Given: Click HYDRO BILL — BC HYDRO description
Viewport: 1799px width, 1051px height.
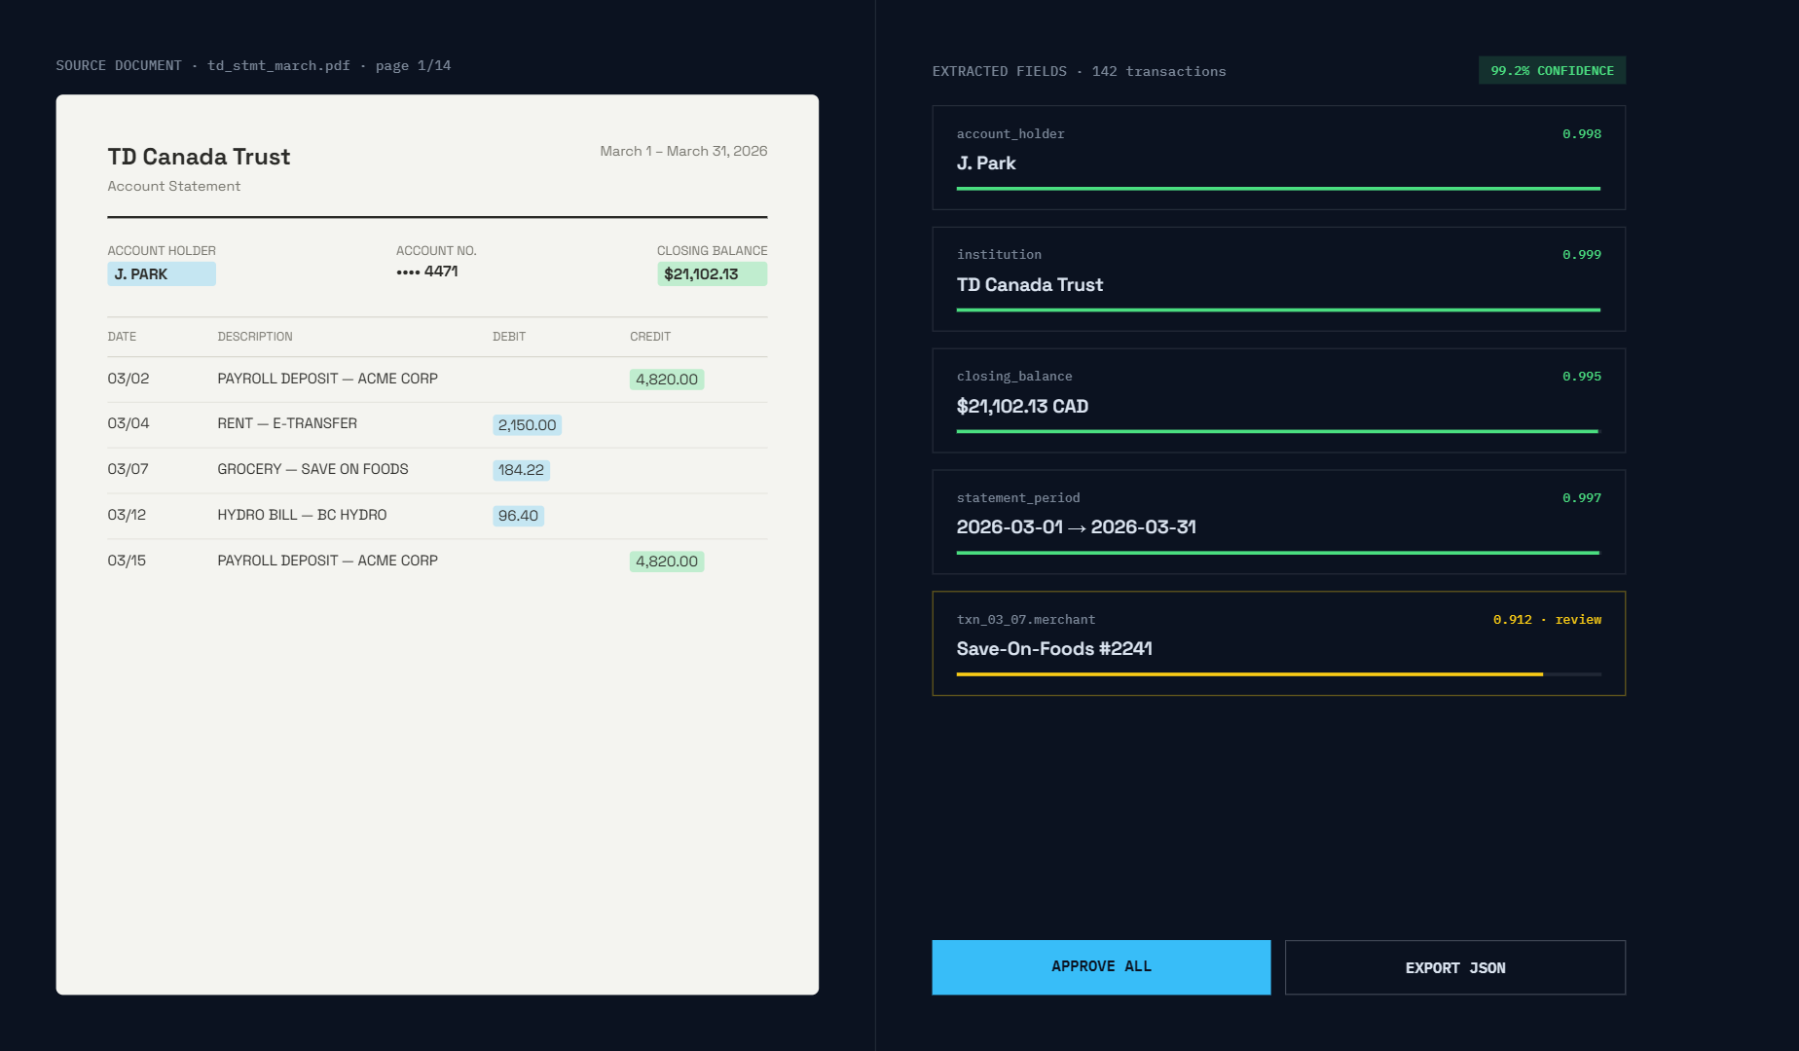Looking at the screenshot, I should pos(302,515).
